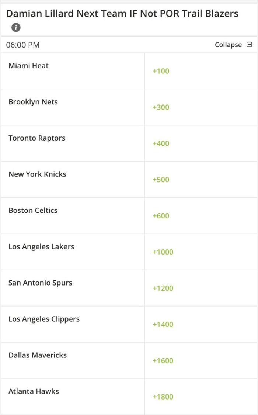Pick Toronto Raptors +400 odds

coord(161,143)
